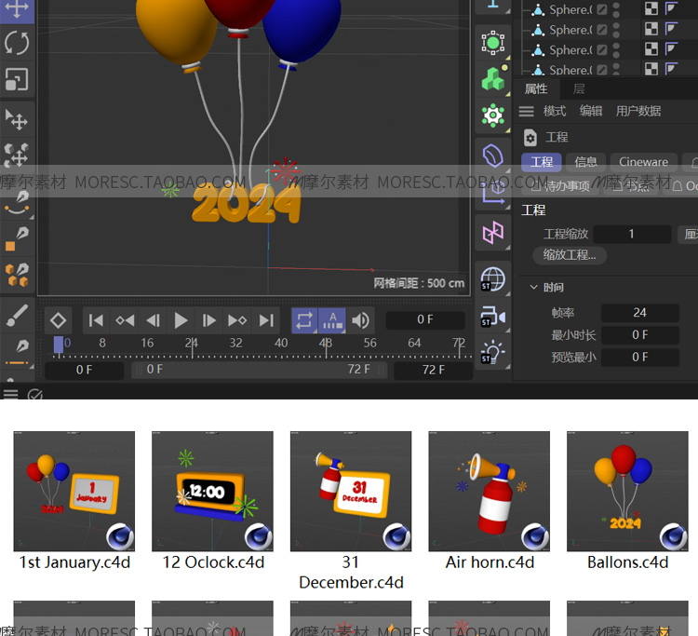The height and width of the screenshot is (636, 698).
Task: Select the paint brush tool
Action: (x=17, y=316)
